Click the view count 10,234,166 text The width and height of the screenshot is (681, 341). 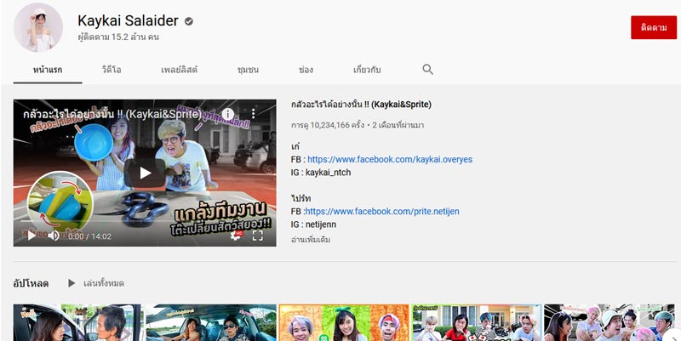point(328,125)
